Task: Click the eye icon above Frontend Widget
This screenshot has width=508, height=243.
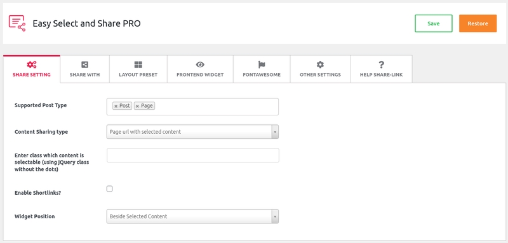Action: click(x=200, y=64)
